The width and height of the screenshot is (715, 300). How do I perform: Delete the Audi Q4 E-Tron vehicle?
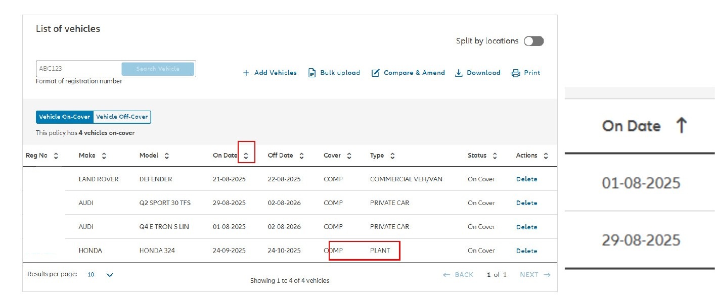pos(526,227)
